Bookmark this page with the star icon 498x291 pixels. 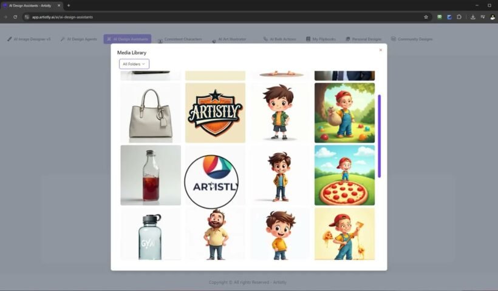tap(426, 17)
